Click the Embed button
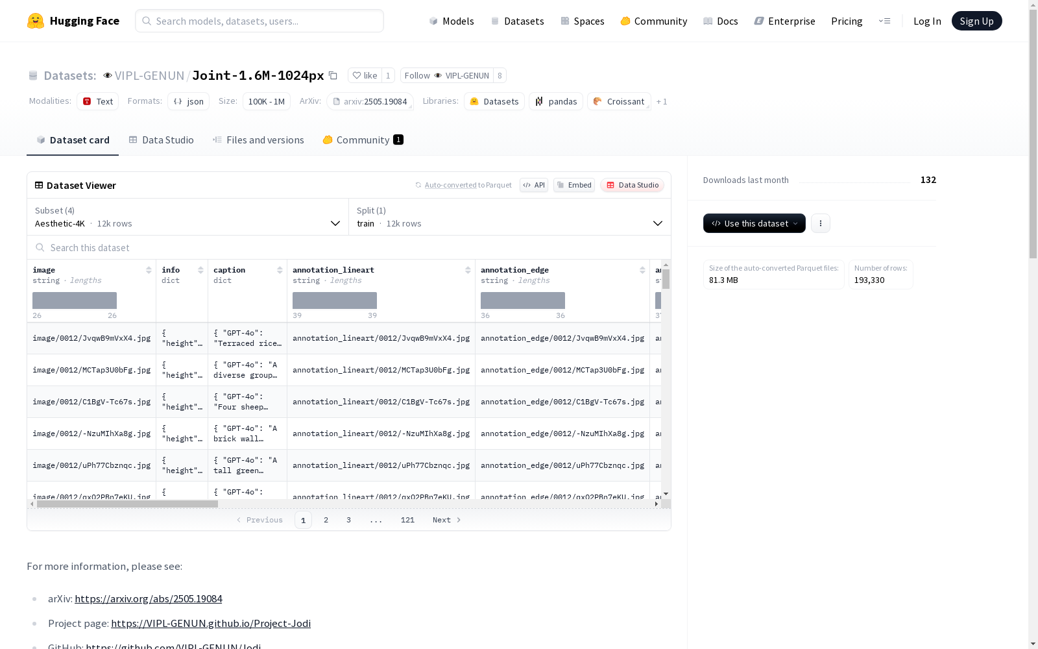 click(574, 185)
